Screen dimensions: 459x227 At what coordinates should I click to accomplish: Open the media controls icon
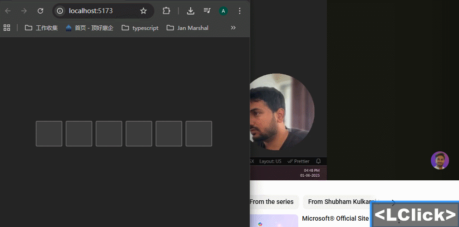coord(207,11)
